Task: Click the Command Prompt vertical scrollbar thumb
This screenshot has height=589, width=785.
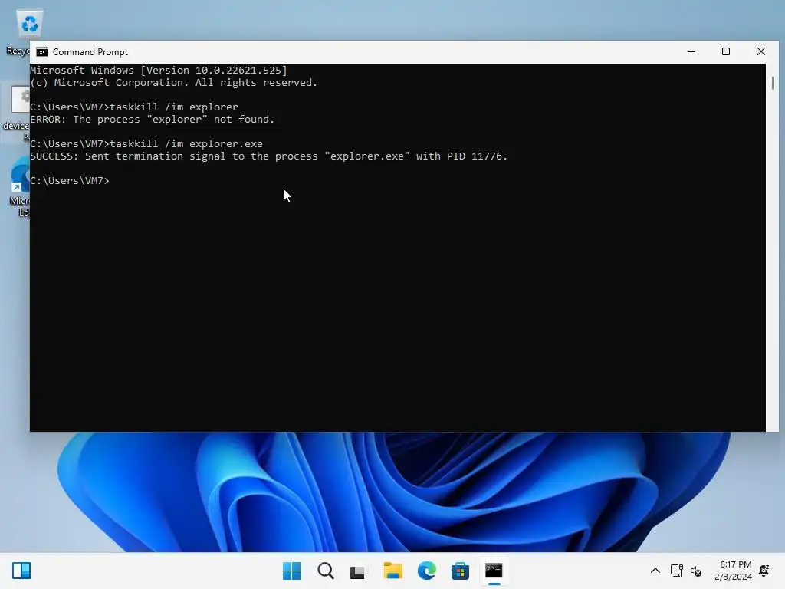Action: point(773,83)
